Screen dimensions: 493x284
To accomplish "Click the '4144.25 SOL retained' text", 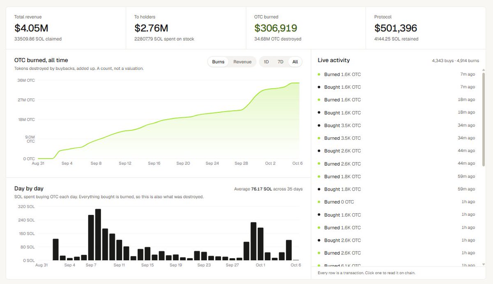I will point(396,39).
